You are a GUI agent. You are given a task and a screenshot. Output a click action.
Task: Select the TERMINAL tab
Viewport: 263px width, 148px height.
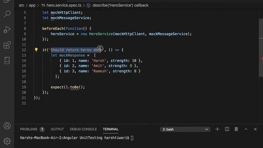(111, 129)
